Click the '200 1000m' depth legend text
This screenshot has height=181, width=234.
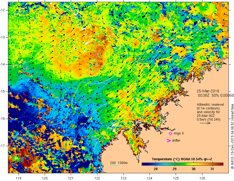[x=119, y=163]
